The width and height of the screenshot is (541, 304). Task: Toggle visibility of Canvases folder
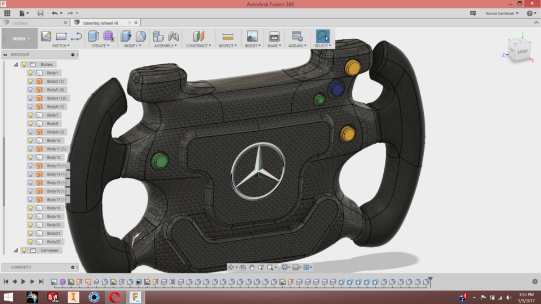point(24,250)
